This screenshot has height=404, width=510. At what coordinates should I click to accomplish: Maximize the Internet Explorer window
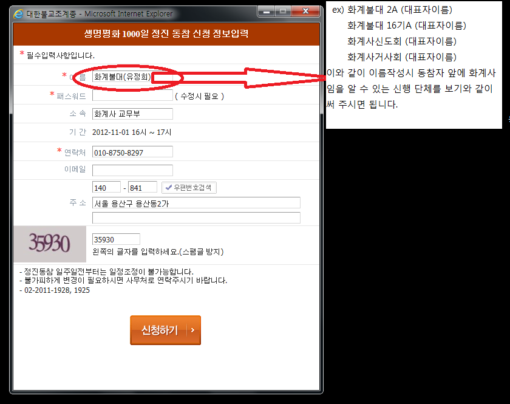282,12
